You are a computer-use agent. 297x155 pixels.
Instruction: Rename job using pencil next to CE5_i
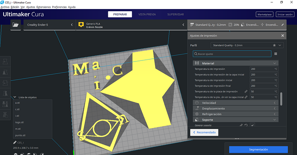click(x=14, y=142)
